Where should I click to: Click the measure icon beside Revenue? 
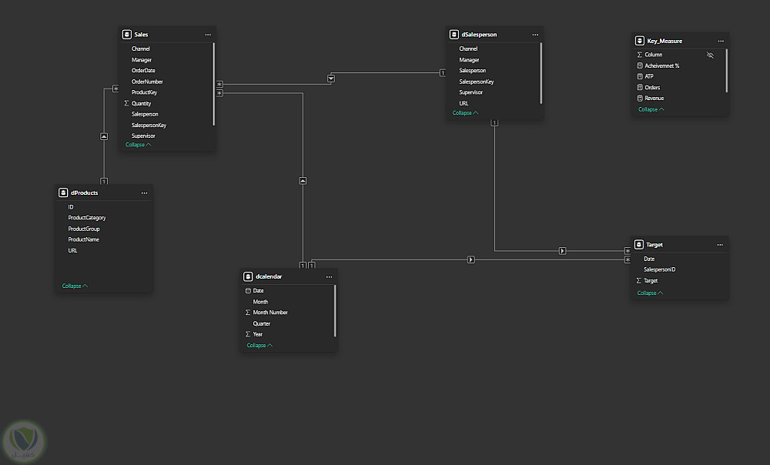pyautogui.click(x=640, y=99)
